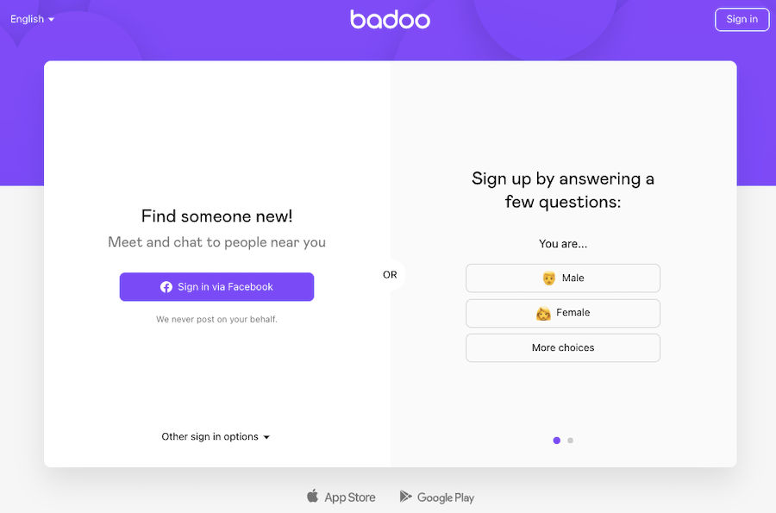Click the purple progress indicator dot
This screenshot has height=513, width=776.
point(556,440)
